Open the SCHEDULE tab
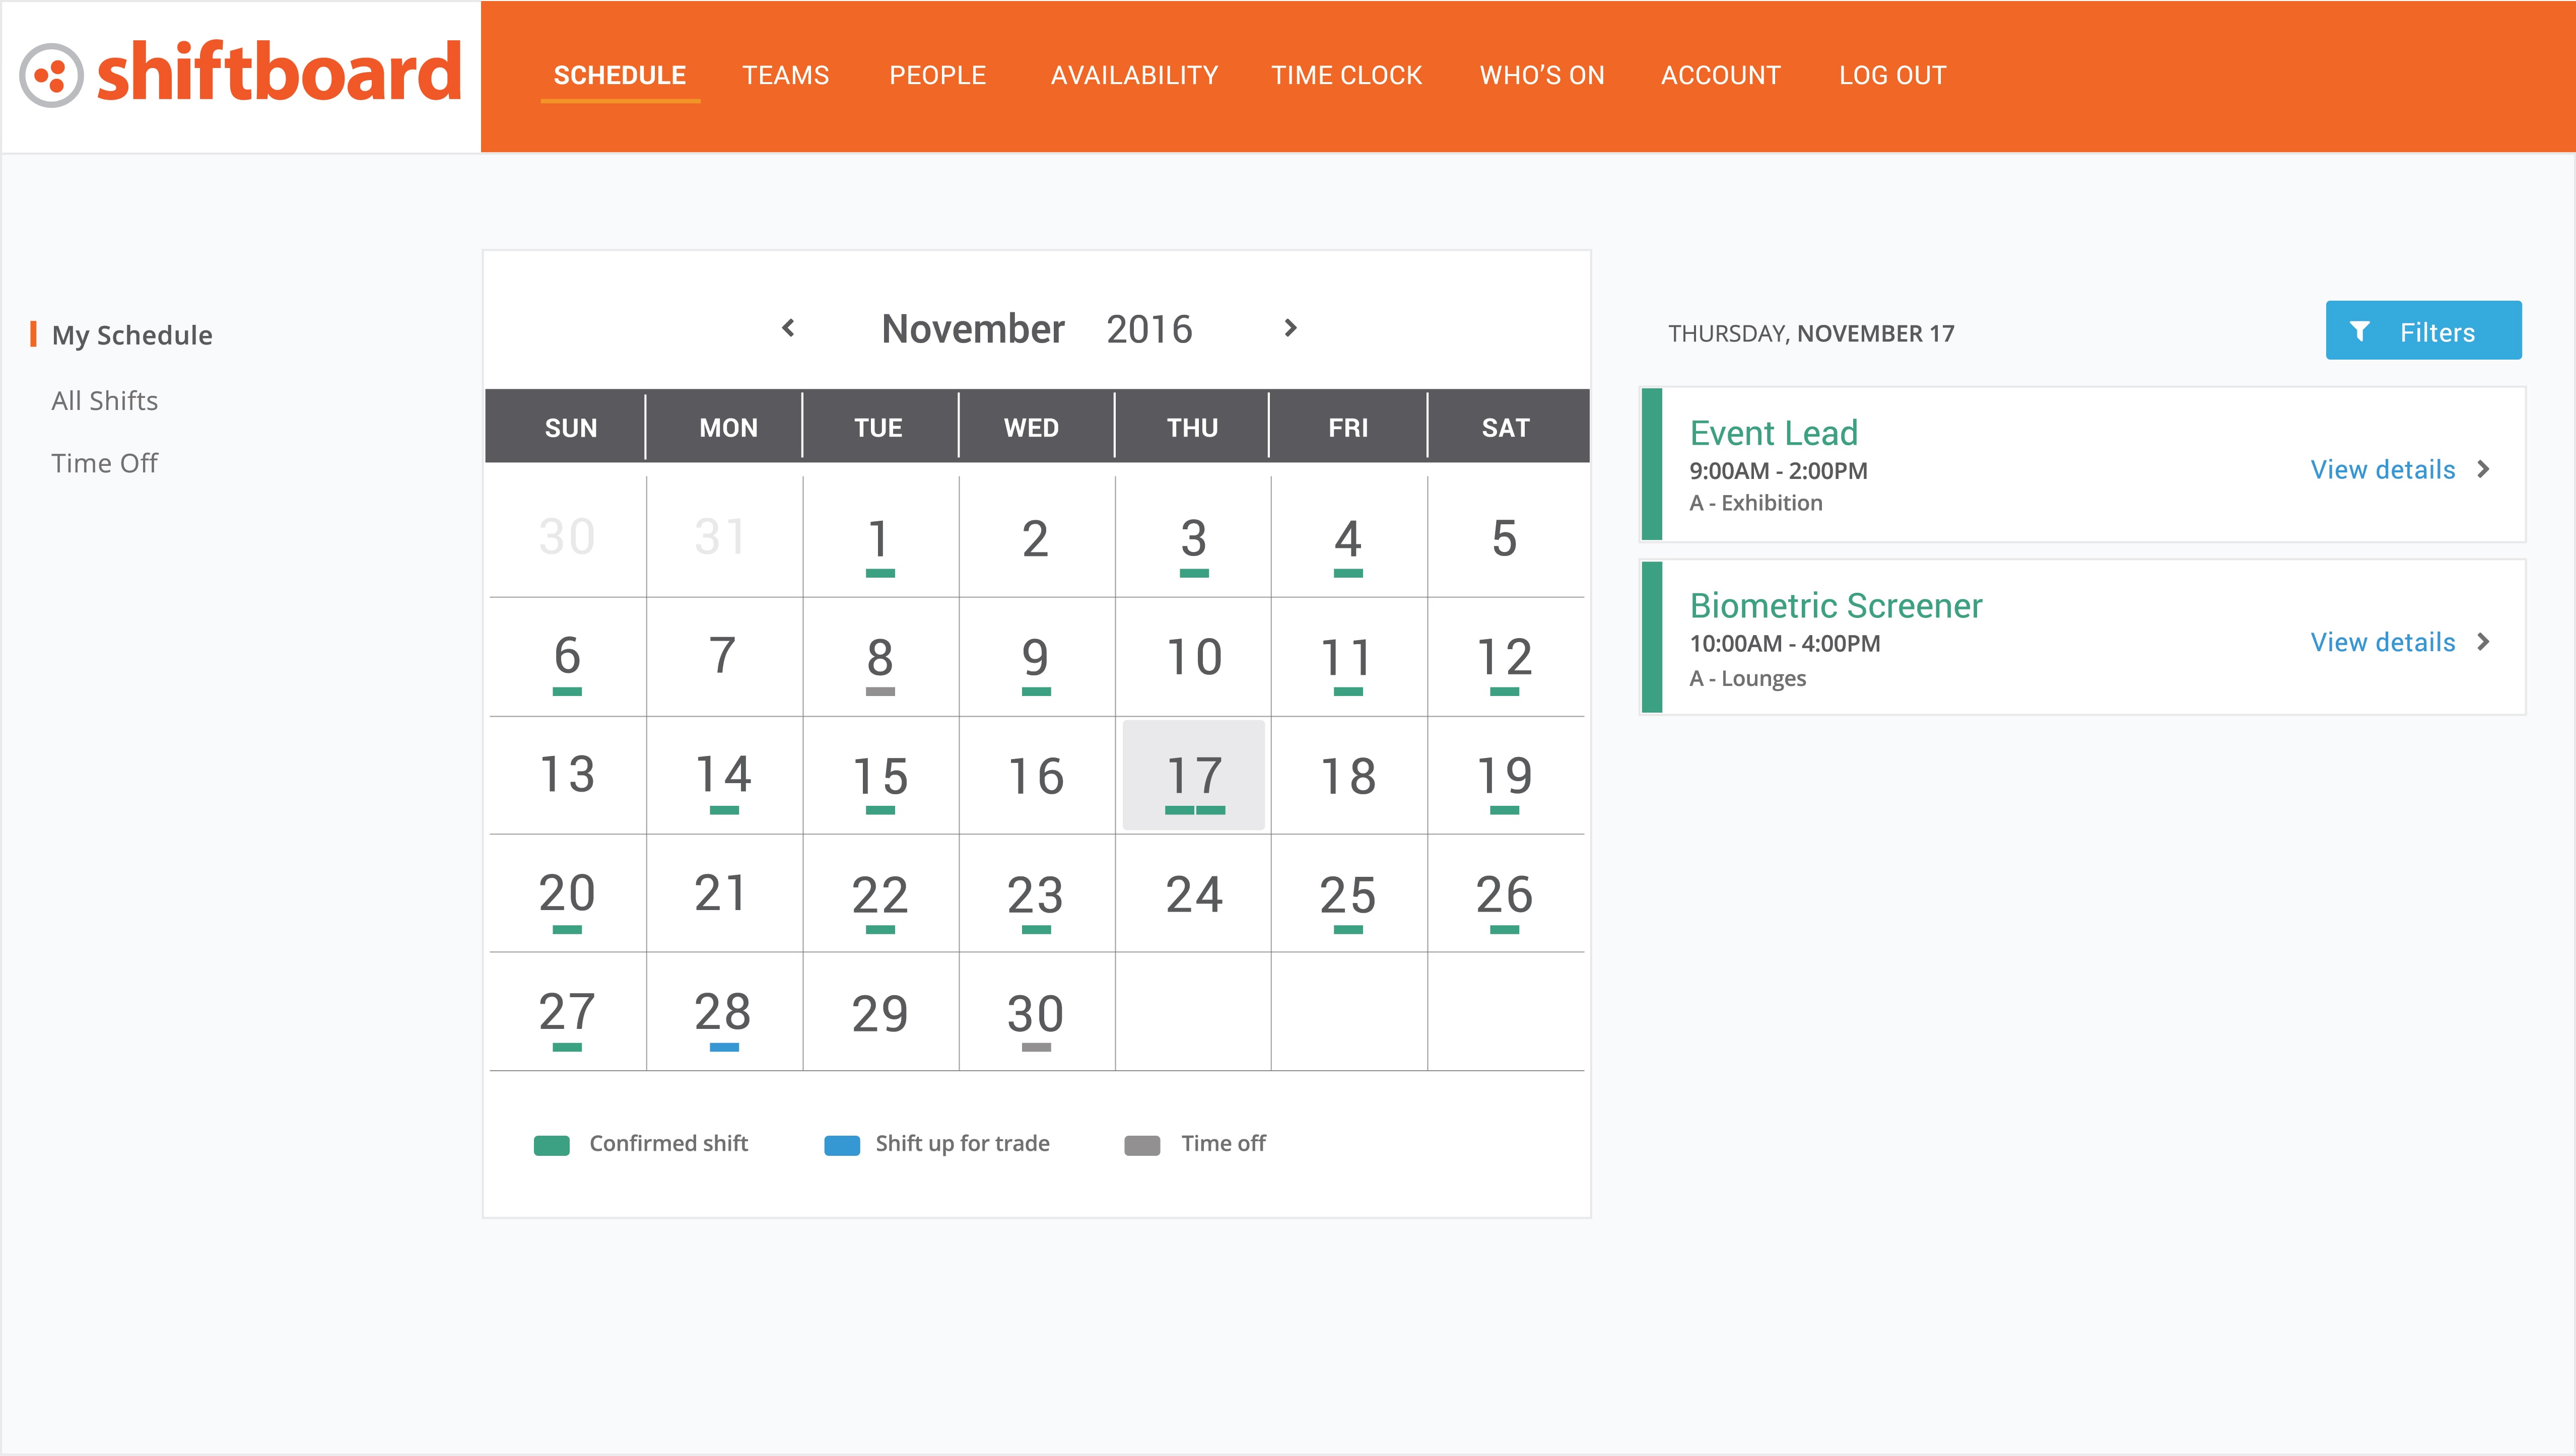This screenshot has height=1456, width=2576. click(x=620, y=76)
